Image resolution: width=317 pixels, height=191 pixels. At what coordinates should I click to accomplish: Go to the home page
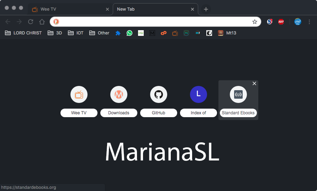[x=42, y=22]
